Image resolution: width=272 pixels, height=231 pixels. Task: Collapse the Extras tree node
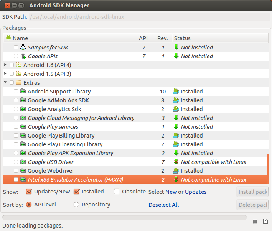(5, 83)
